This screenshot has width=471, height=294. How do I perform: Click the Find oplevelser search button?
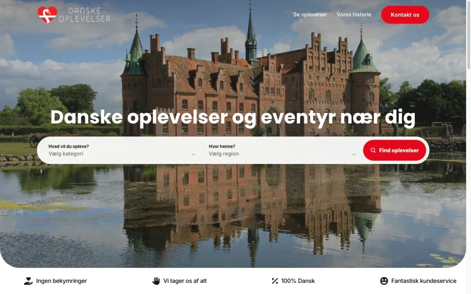coord(394,150)
